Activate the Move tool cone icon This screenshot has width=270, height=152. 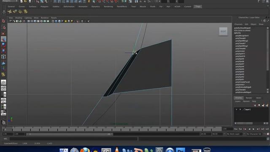3,39
